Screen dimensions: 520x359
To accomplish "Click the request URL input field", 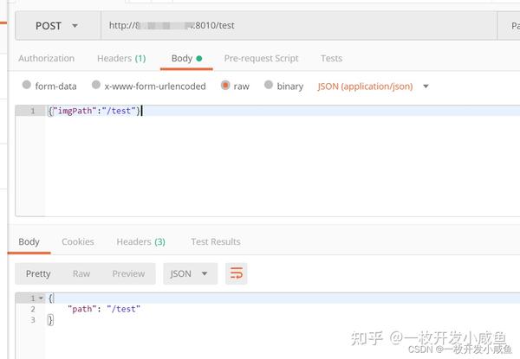I will (299, 26).
